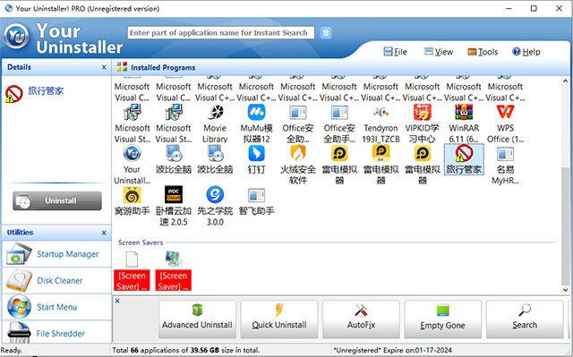Click the Screen Savers group header
Screen dimensions: 573x357
coord(141,242)
